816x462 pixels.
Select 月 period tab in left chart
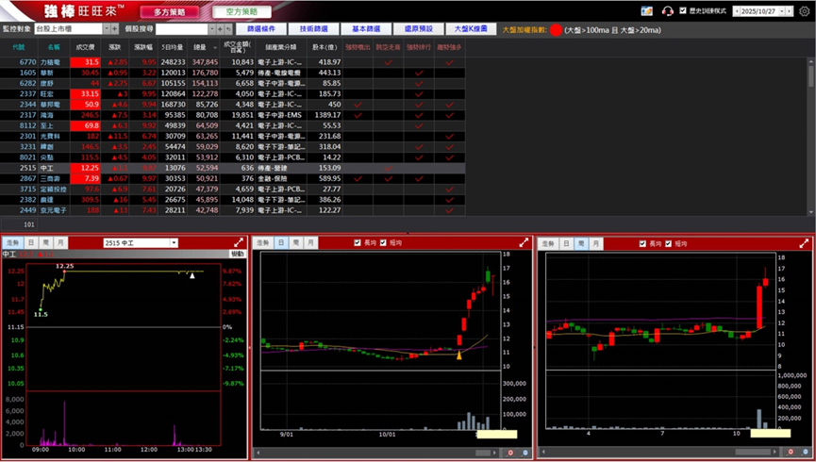(x=61, y=243)
